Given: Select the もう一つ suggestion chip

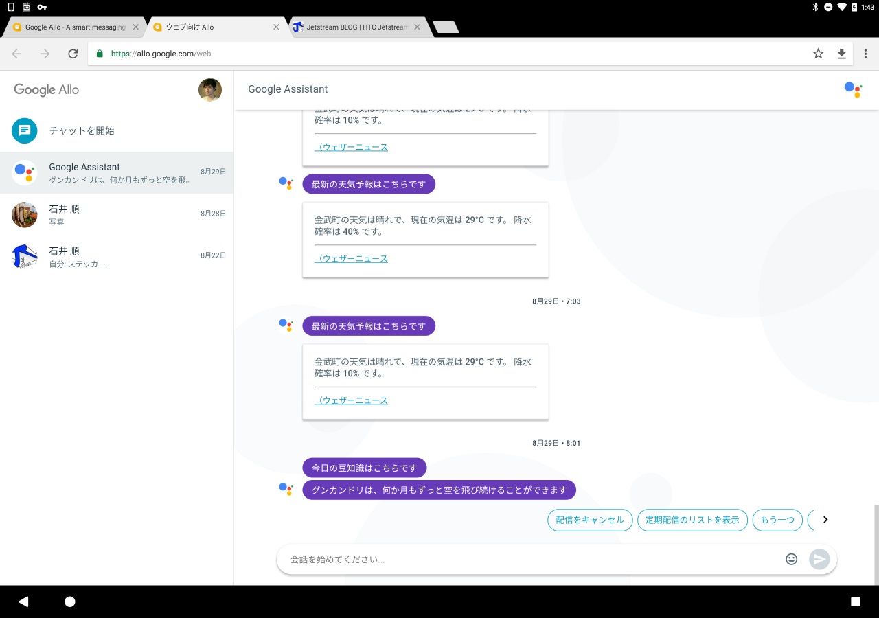Looking at the screenshot, I should [x=777, y=520].
